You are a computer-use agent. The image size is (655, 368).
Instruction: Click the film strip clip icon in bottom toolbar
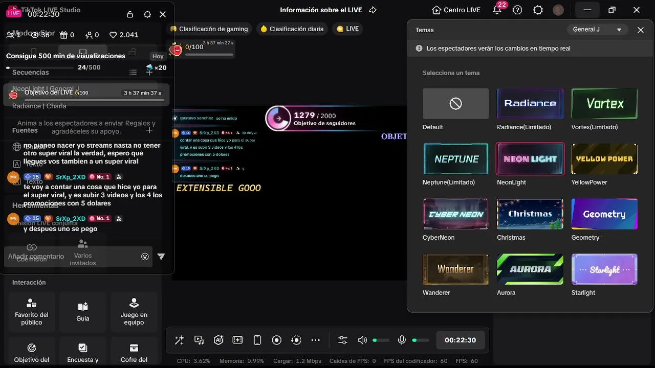(237, 340)
